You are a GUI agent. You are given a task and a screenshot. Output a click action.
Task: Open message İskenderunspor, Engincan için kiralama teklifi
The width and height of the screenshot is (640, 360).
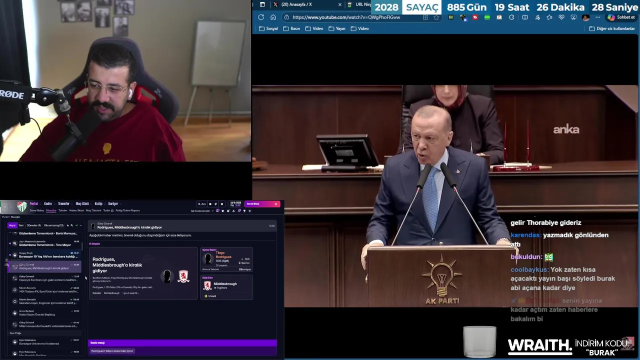tap(44, 301)
